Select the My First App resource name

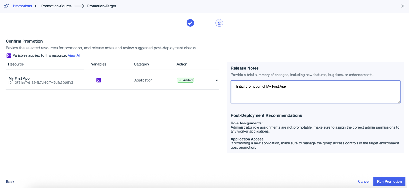tap(19, 78)
